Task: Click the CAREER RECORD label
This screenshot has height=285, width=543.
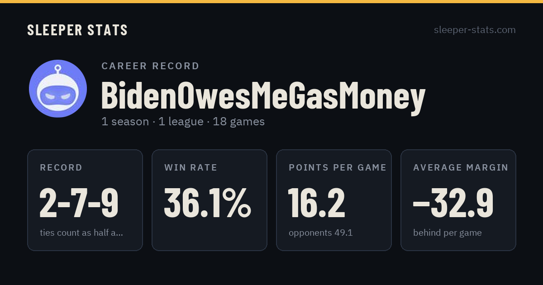Action: 150,66
